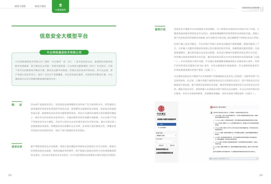Click the 概述 section heading
271x184 pixels.
(x=17, y=105)
